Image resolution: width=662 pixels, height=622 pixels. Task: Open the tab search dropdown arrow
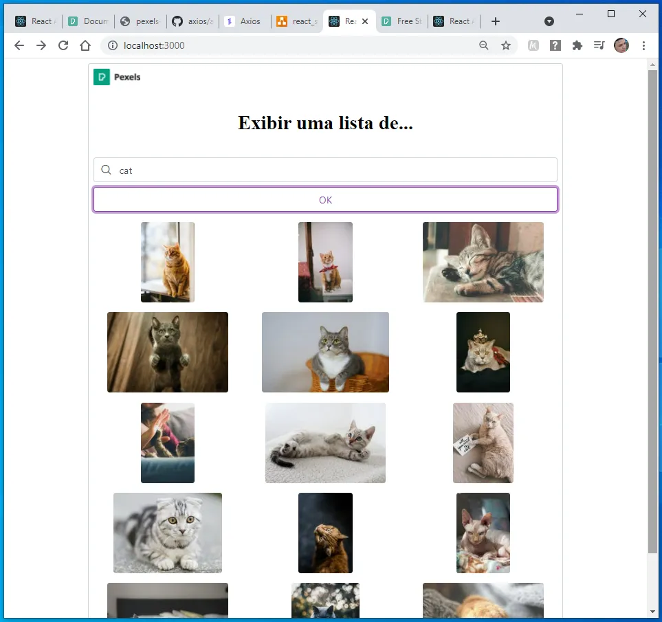pos(549,21)
